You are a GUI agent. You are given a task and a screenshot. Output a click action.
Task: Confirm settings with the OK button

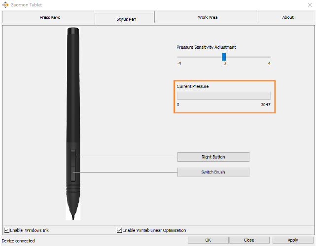click(x=208, y=240)
